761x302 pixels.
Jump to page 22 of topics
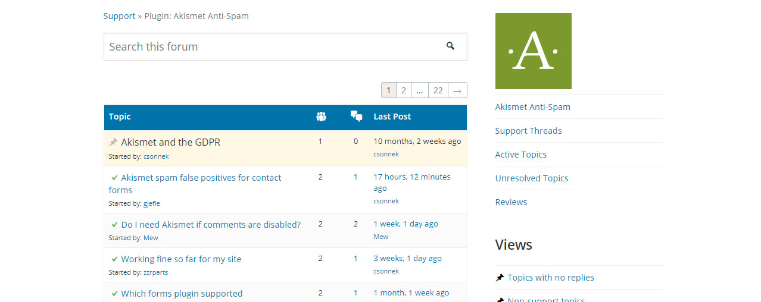click(x=438, y=90)
